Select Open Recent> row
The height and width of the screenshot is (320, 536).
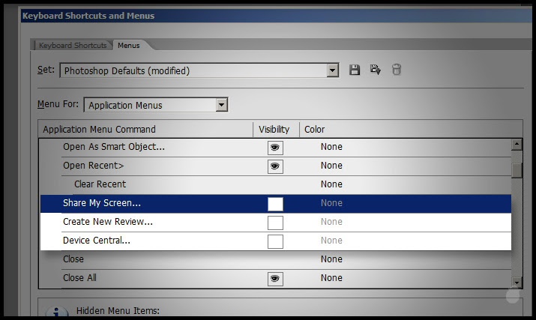[x=276, y=166]
